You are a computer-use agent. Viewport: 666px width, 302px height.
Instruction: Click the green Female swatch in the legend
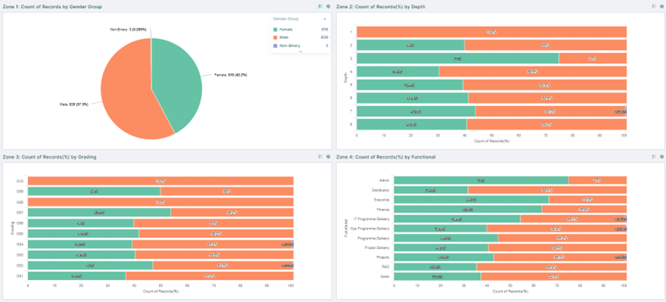click(x=275, y=30)
